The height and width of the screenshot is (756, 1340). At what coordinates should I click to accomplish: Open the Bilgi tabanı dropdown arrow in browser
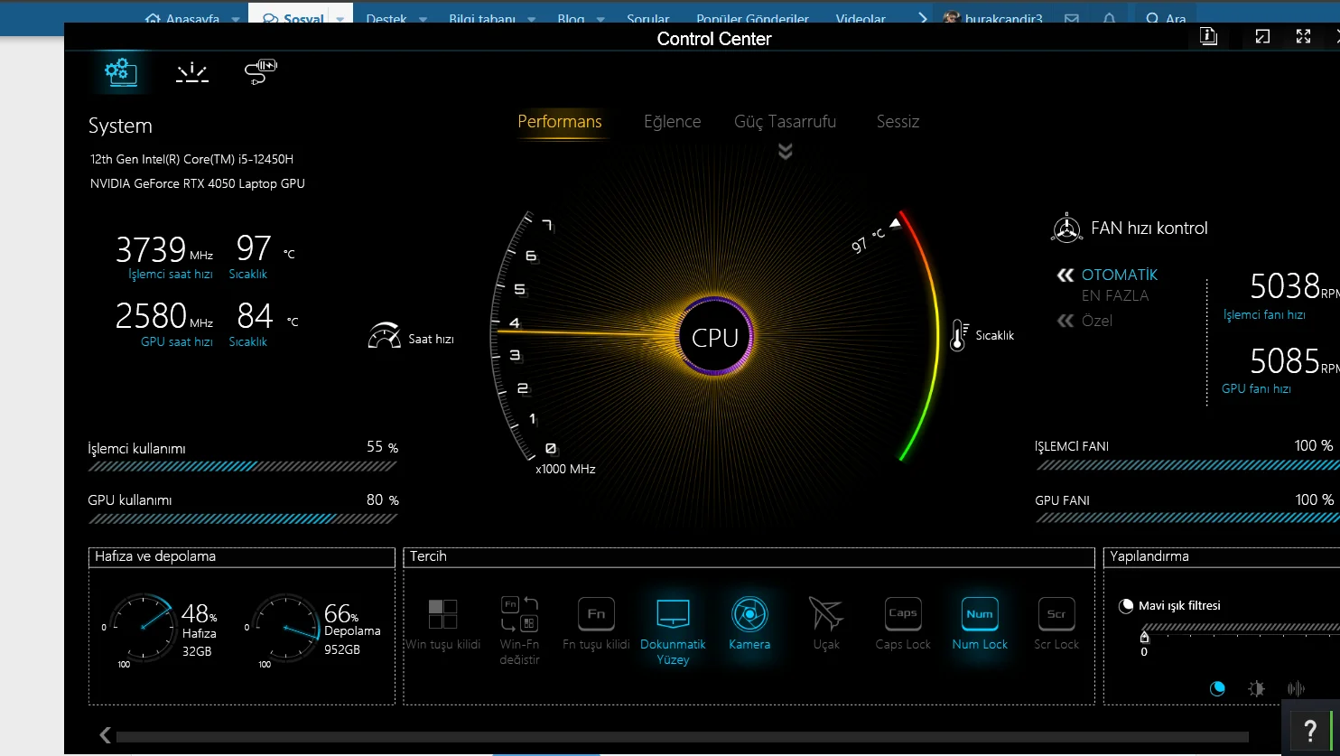pyautogui.click(x=531, y=19)
